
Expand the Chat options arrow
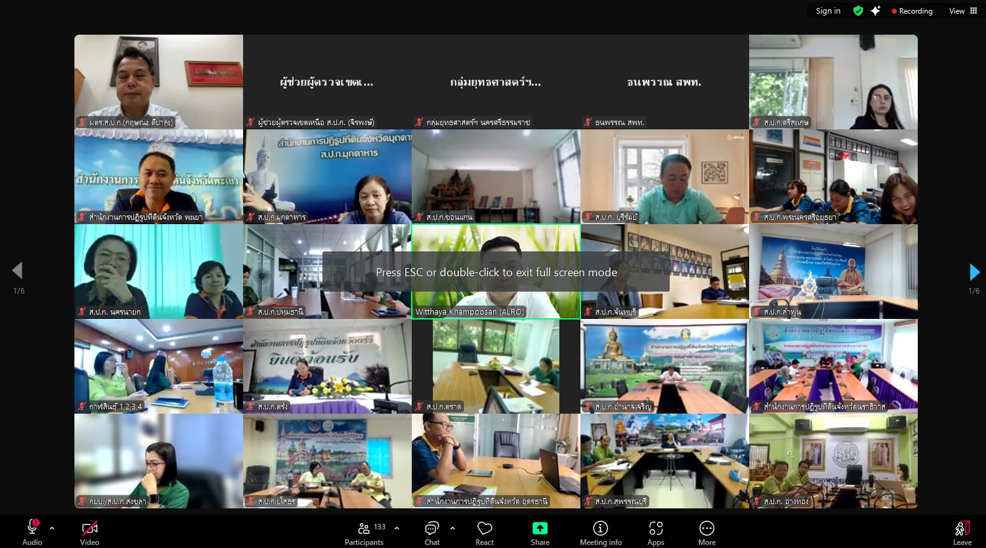tap(453, 528)
